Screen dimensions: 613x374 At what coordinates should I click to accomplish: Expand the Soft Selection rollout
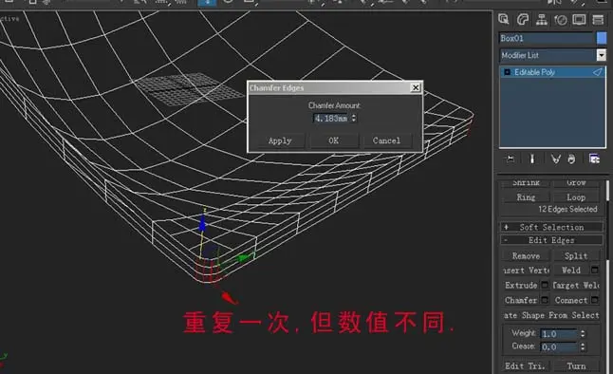point(551,227)
